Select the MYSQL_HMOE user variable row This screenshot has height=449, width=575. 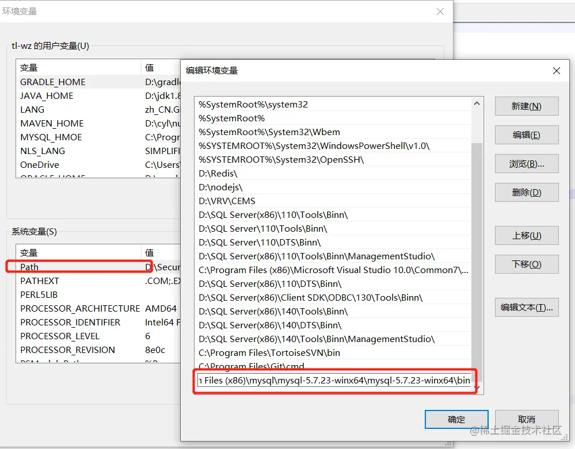tap(98, 137)
